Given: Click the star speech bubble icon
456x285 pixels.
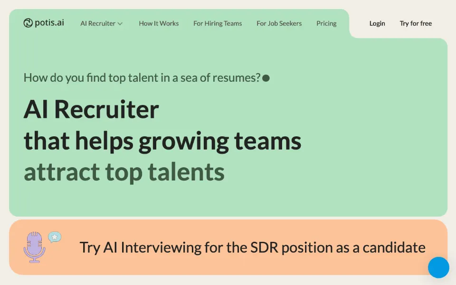Looking at the screenshot, I should click(x=55, y=237).
